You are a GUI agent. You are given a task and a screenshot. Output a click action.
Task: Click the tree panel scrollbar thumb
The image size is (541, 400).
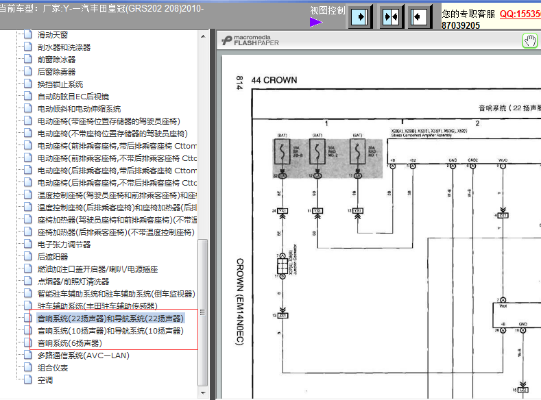203,312
